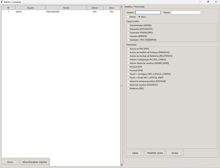Select the Financeiro (FINANCEIRO) role checkbox
This screenshot has width=220, height=168.
(128, 33)
